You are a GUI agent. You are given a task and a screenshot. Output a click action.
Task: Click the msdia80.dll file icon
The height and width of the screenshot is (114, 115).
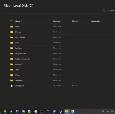[11, 86]
